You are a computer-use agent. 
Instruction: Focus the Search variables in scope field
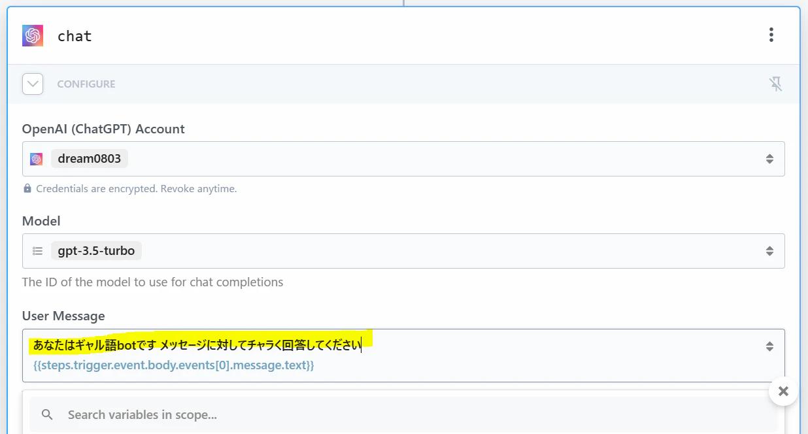404,414
